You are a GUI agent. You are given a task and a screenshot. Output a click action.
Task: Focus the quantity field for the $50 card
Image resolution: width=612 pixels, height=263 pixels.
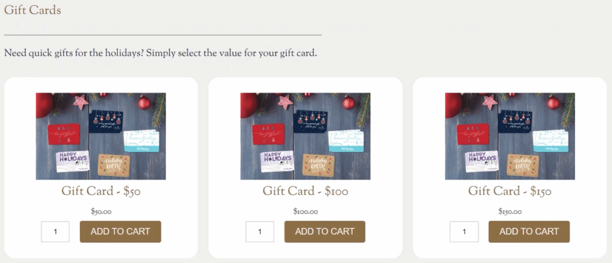[x=55, y=232]
